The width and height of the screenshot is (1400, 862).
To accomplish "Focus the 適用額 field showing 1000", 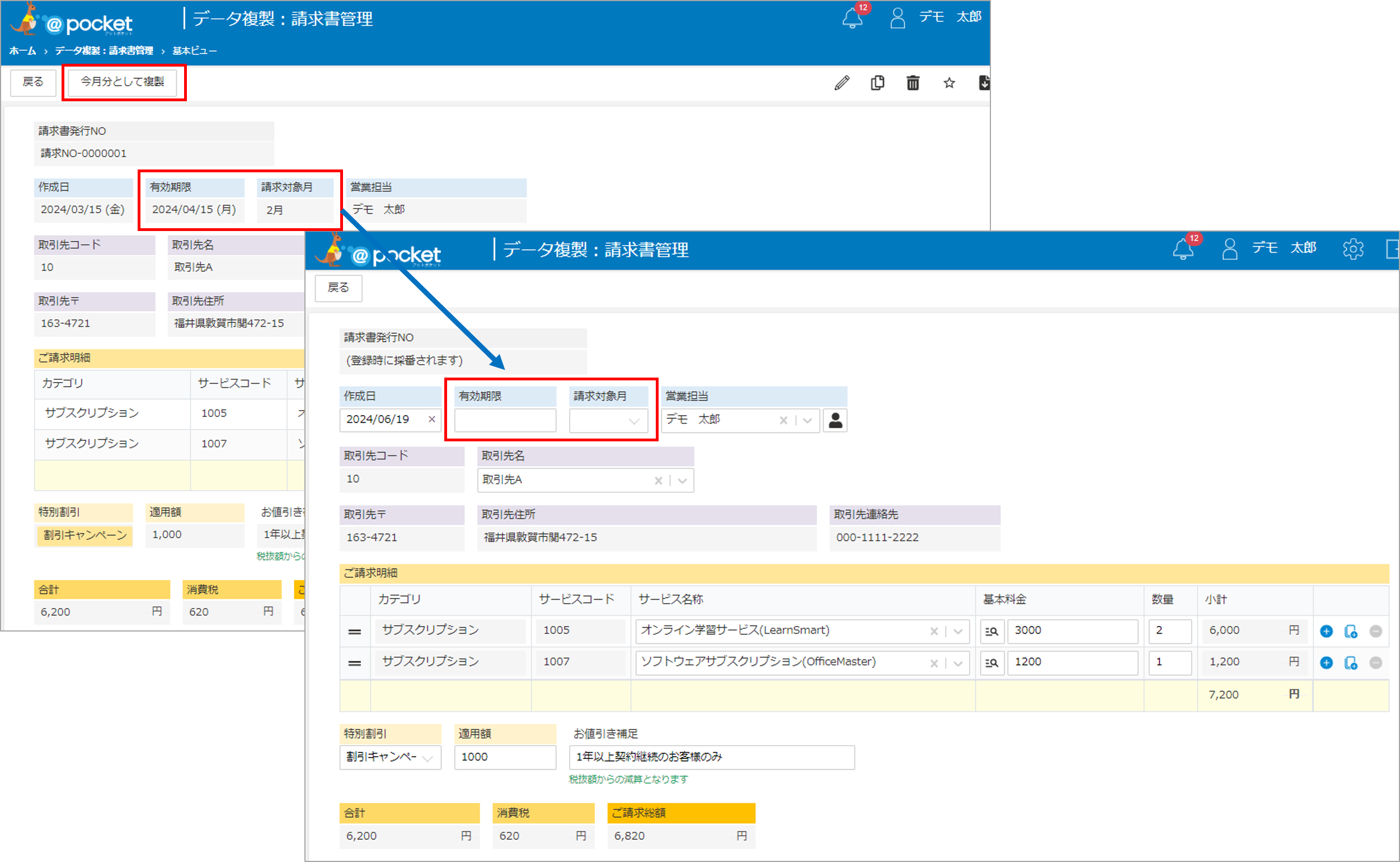I will (x=505, y=757).
